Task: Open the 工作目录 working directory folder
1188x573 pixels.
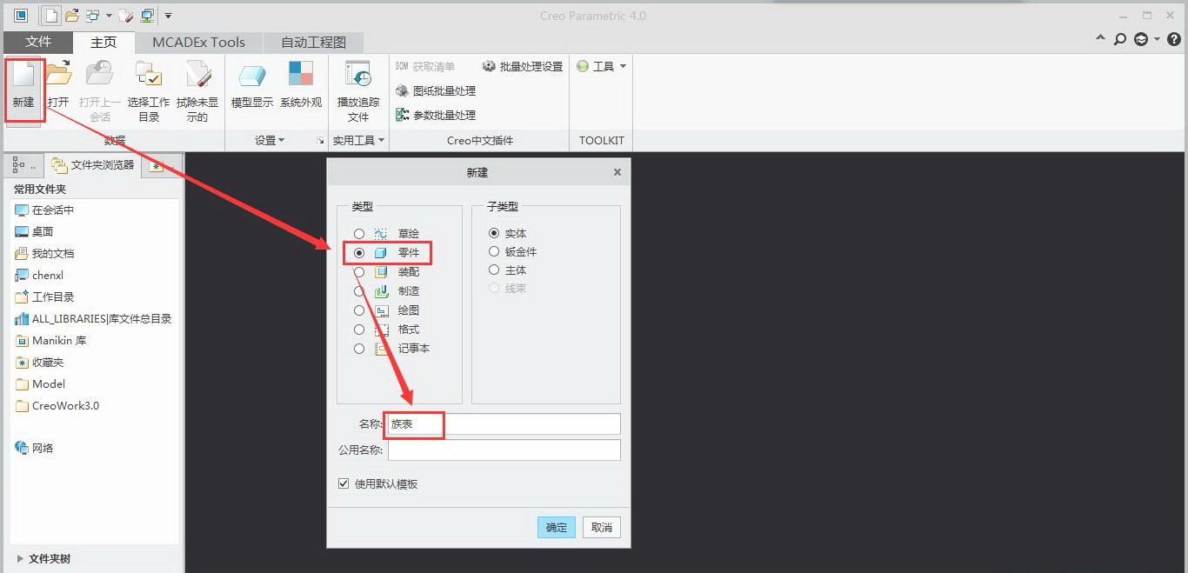Action: [x=44, y=296]
